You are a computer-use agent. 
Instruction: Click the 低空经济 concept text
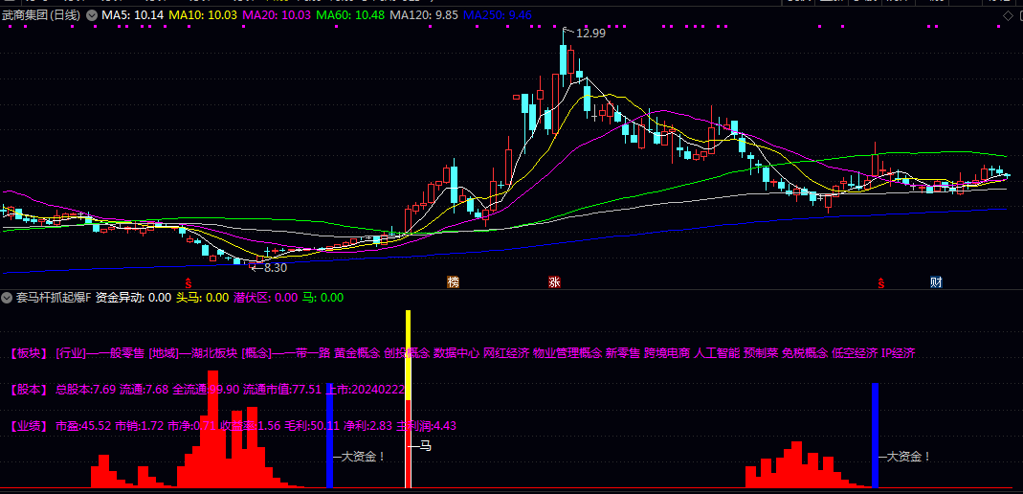click(855, 353)
